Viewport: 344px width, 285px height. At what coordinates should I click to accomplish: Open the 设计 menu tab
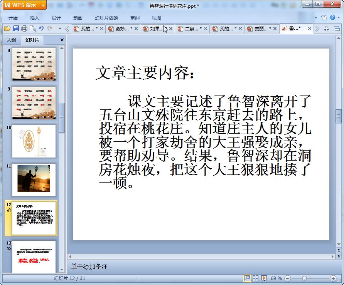point(56,18)
